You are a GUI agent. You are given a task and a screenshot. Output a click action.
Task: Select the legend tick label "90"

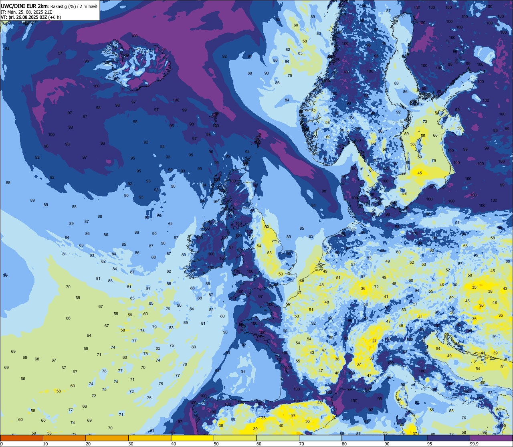[x=387, y=444]
